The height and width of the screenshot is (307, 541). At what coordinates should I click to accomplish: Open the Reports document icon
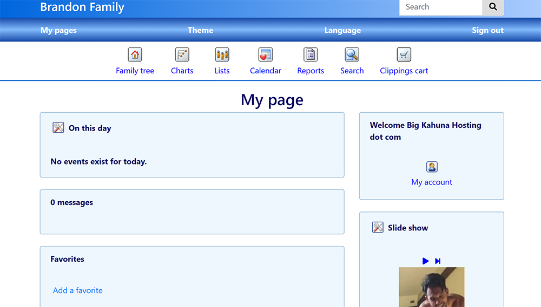click(x=311, y=54)
